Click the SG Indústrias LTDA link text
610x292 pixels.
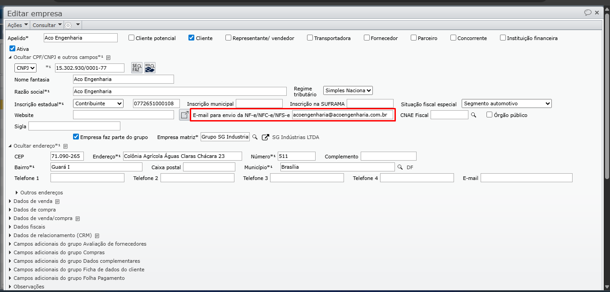(296, 137)
